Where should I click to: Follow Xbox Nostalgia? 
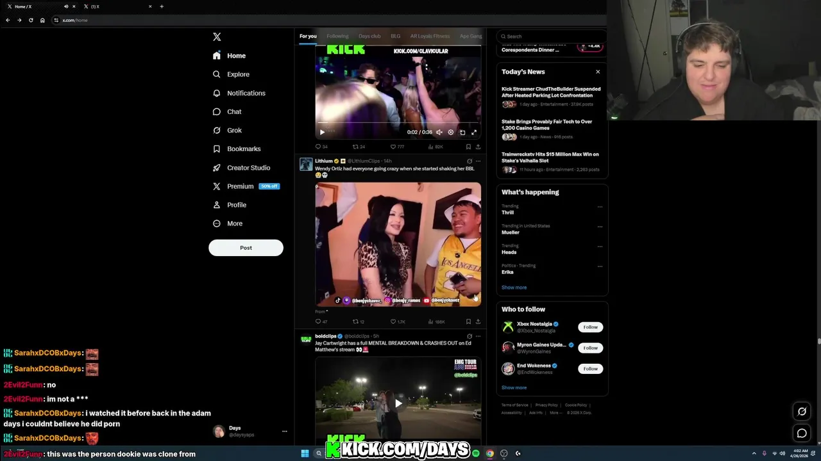(590, 327)
